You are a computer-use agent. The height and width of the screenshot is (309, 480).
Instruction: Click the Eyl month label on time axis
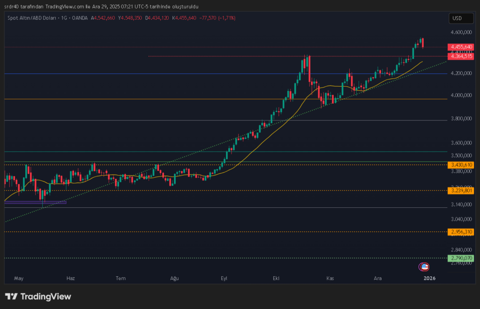pyautogui.click(x=224, y=278)
